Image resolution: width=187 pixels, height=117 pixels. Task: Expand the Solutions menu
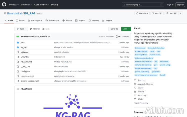coord(26,4)
